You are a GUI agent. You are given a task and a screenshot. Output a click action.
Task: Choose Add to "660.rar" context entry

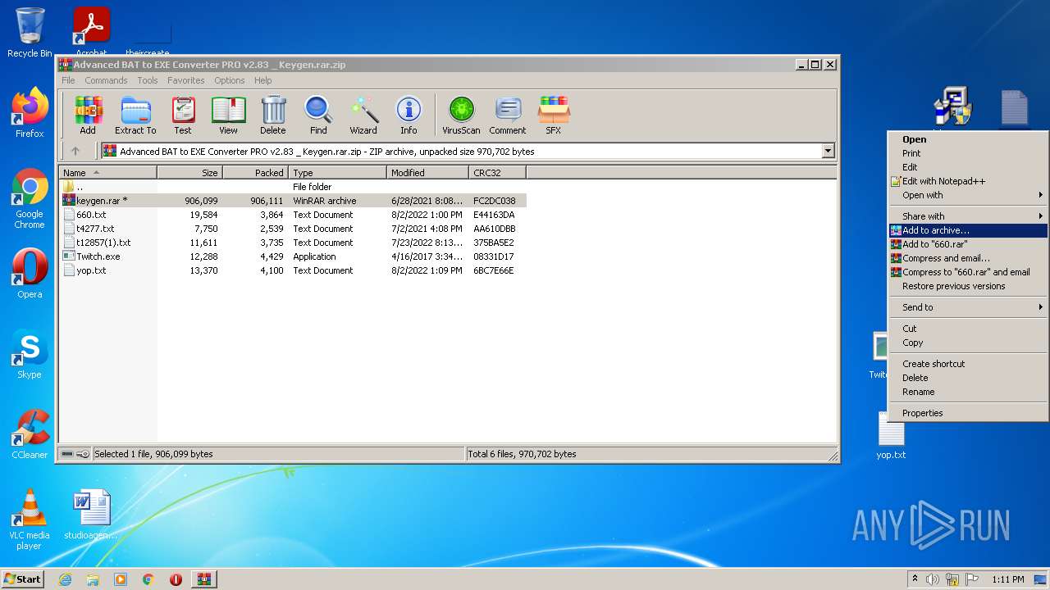tap(969, 244)
